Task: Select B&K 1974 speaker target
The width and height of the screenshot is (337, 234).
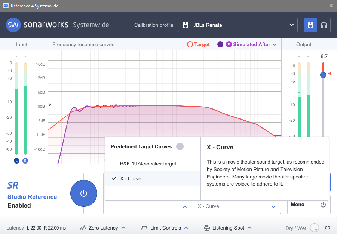Action: 148,164
